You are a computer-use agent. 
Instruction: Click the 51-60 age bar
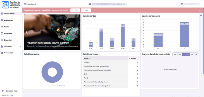[123, 35]
